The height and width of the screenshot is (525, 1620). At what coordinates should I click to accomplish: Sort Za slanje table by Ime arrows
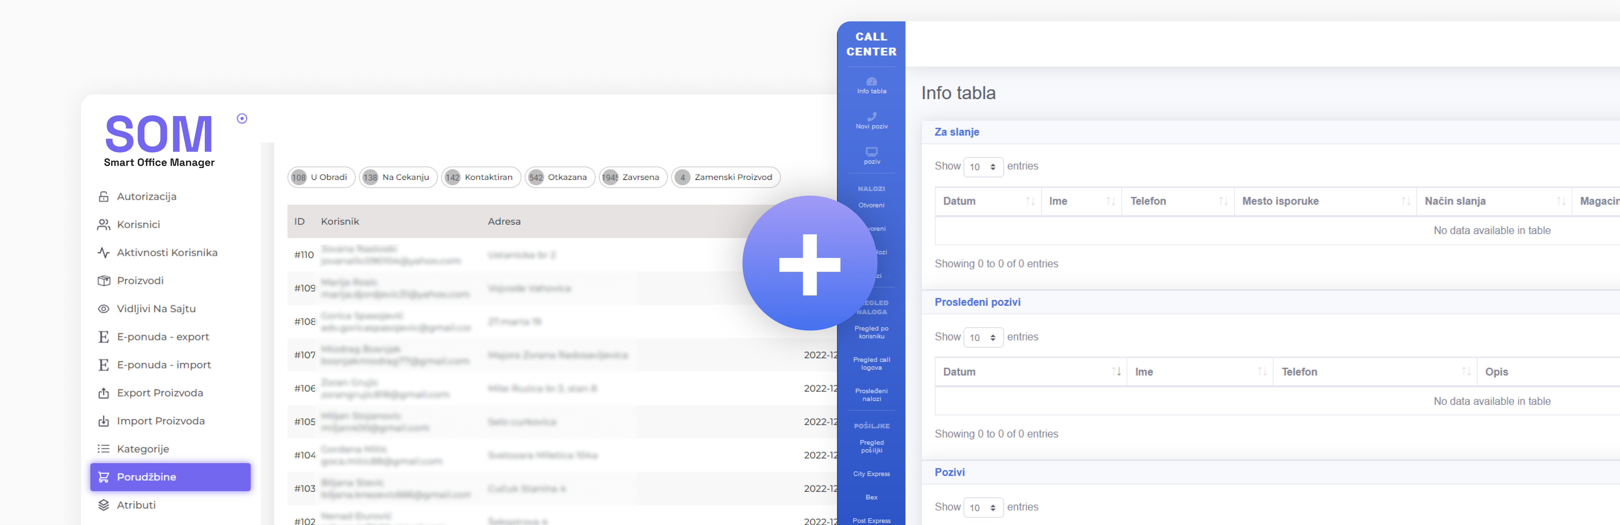[x=1111, y=201]
